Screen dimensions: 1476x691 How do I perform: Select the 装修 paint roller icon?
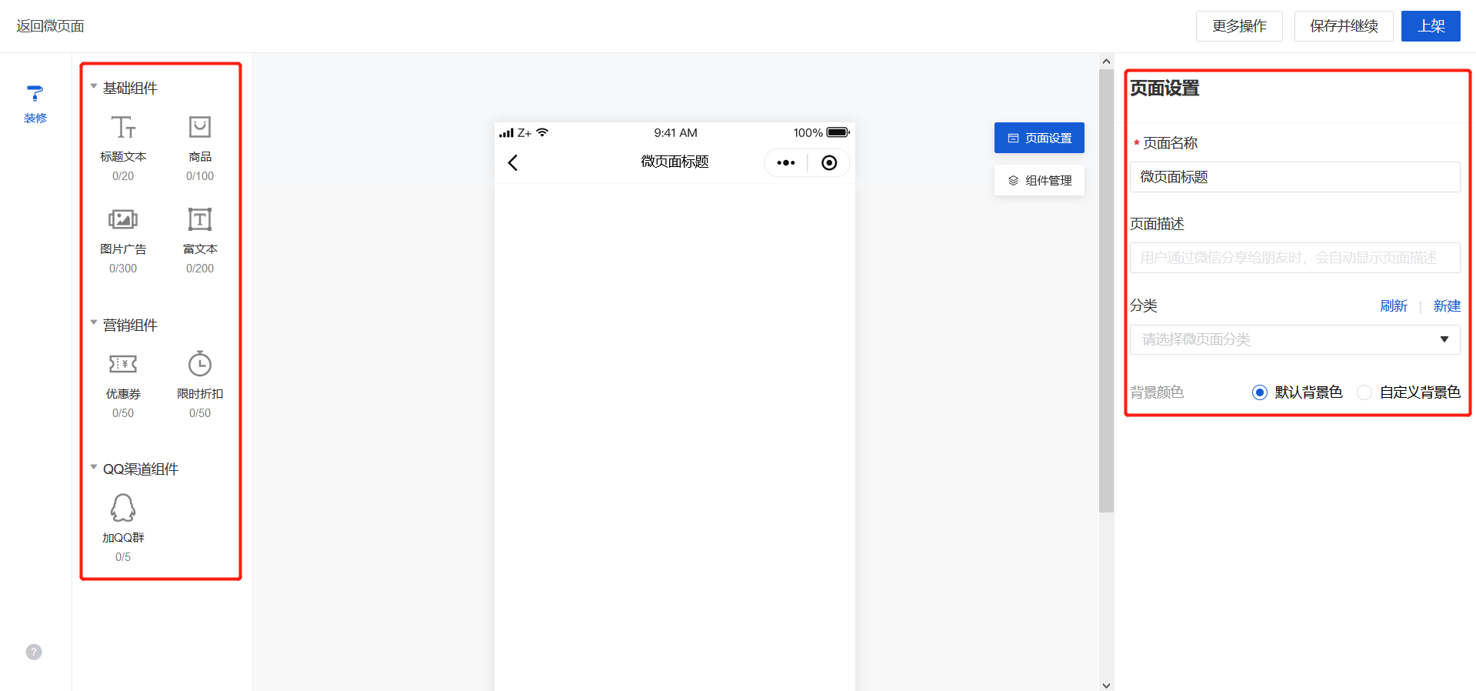[35, 94]
